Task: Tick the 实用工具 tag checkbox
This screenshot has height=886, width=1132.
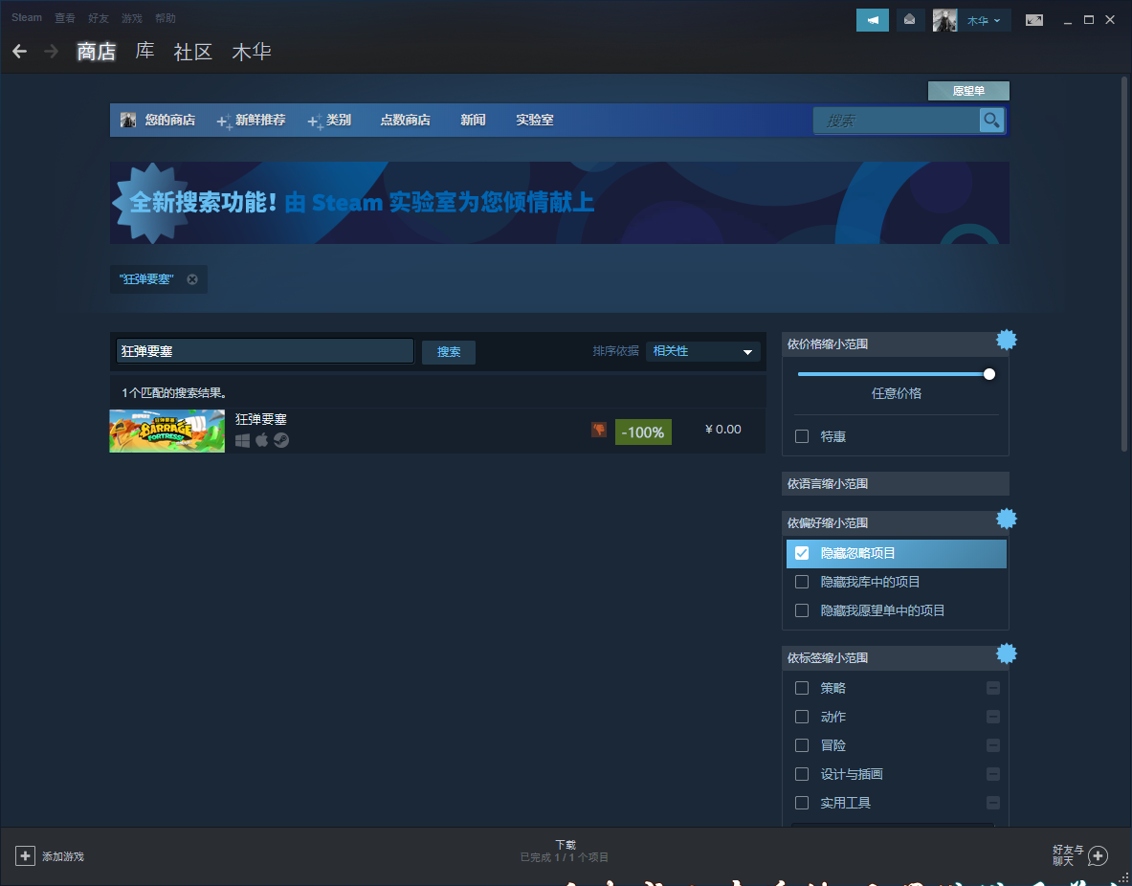Action: [801, 803]
